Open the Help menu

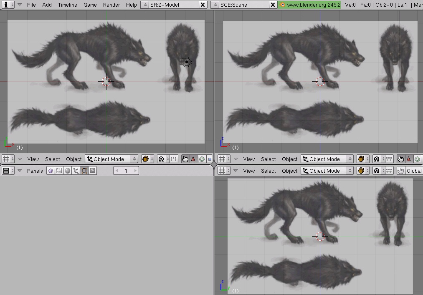132,5
